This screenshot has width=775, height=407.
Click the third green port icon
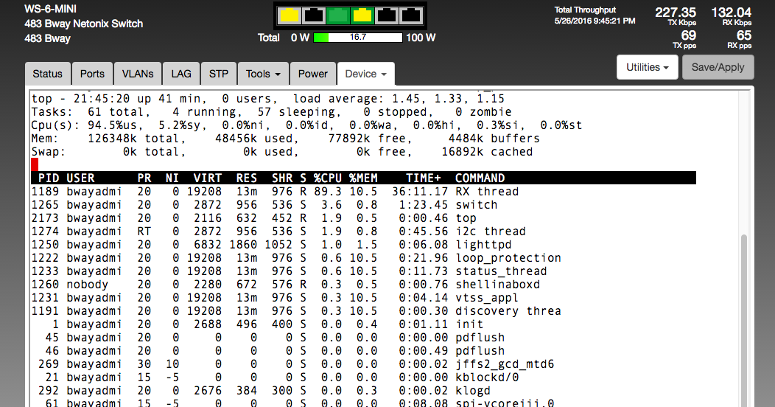(338, 15)
